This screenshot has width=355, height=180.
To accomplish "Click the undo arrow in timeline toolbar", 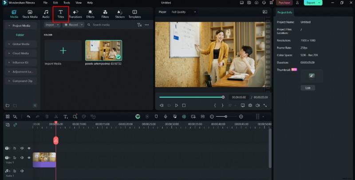I will 29,116.
